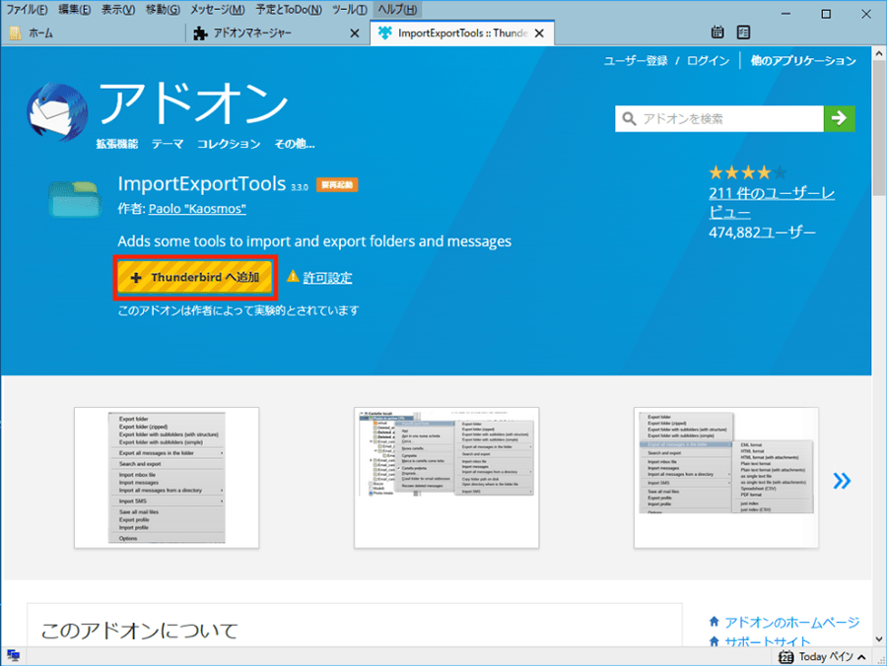
Task: Open the その他... navigation item
Action: [x=295, y=144]
